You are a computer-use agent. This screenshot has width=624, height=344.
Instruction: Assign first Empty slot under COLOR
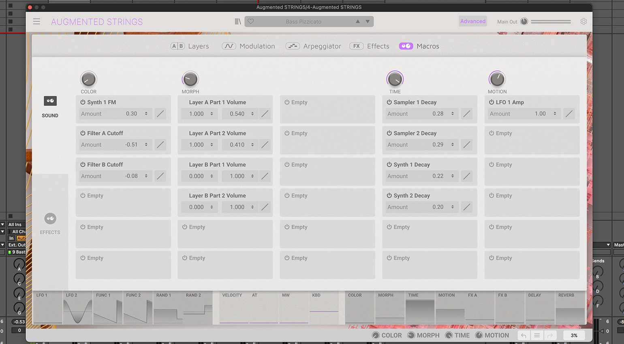click(123, 202)
